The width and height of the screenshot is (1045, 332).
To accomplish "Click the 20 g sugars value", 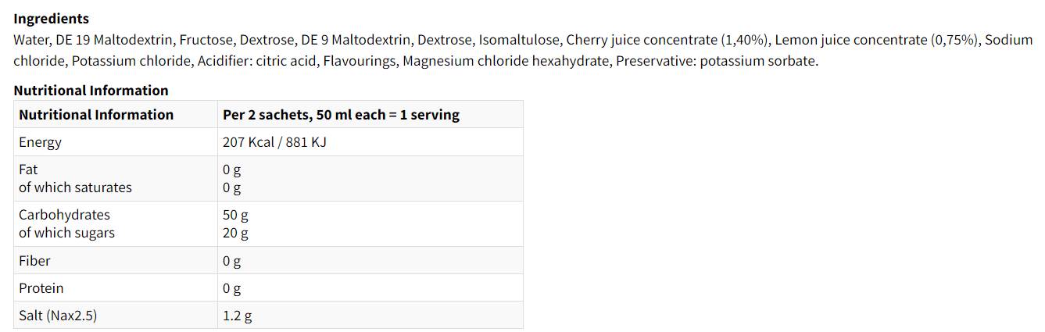I will (x=235, y=233).
